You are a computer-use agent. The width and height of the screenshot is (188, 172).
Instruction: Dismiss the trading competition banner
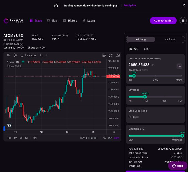184,6
